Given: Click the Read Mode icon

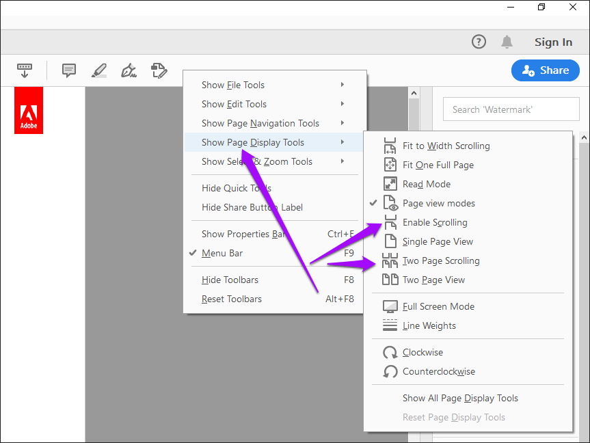Looking at the screenshot, I should pyautogui.click(x=390, y=184).
